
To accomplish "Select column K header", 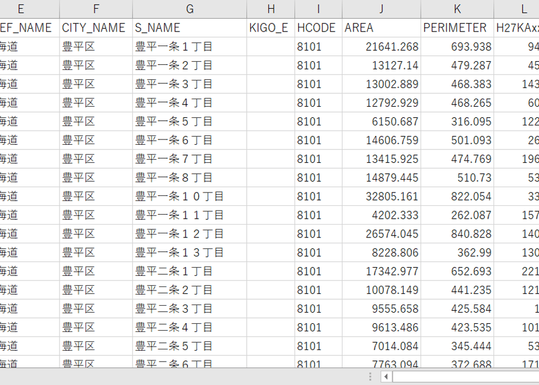I will point(457,9).
